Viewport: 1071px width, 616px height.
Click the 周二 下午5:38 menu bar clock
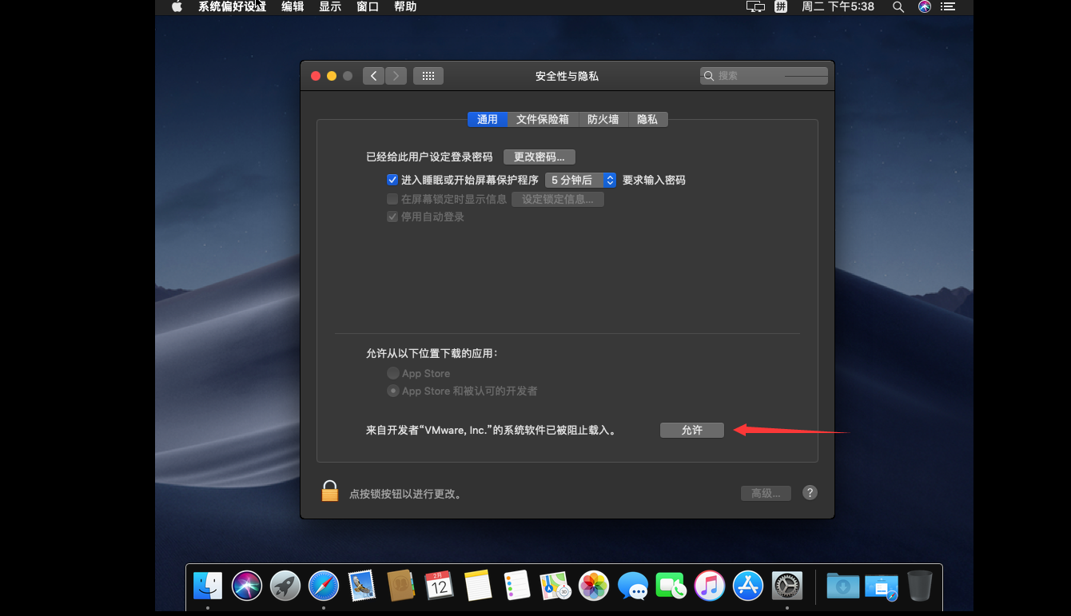click(x=838, y=6)
